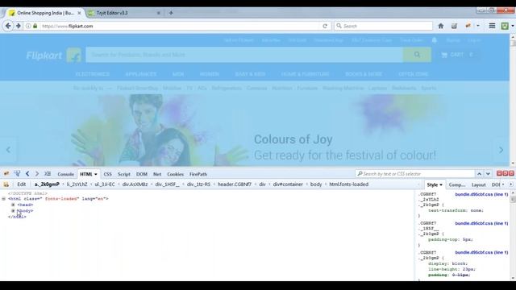Show the Firebug command line popup
Image resolution: width=516 pixels, height=290 pixels.
(48, 174)
